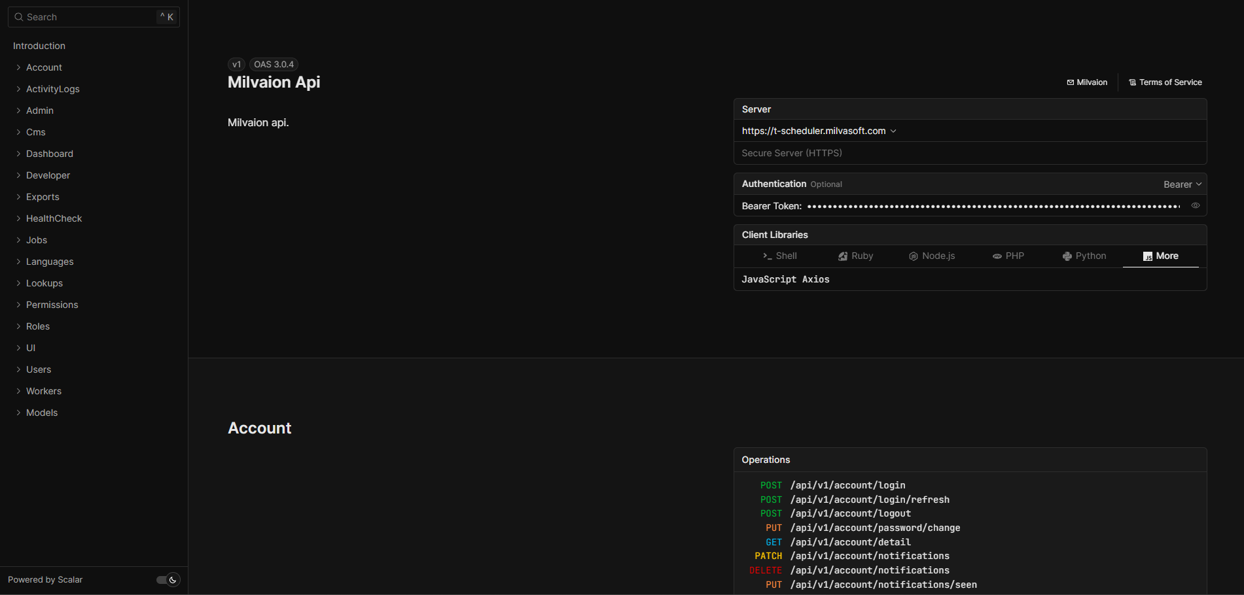
Task: Select the Node.js client library icon
Action: click(914, 256)
